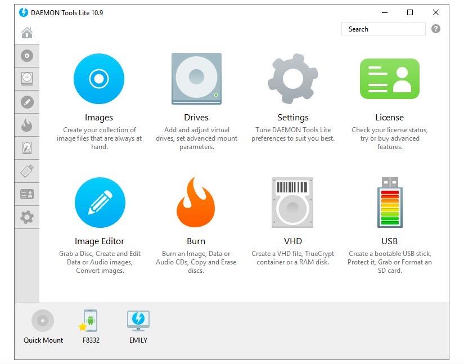This screenshot has height=364, width=464.
Task: Open help via the question mark icon
Action: pyautogui.click(x=436, y=29)
